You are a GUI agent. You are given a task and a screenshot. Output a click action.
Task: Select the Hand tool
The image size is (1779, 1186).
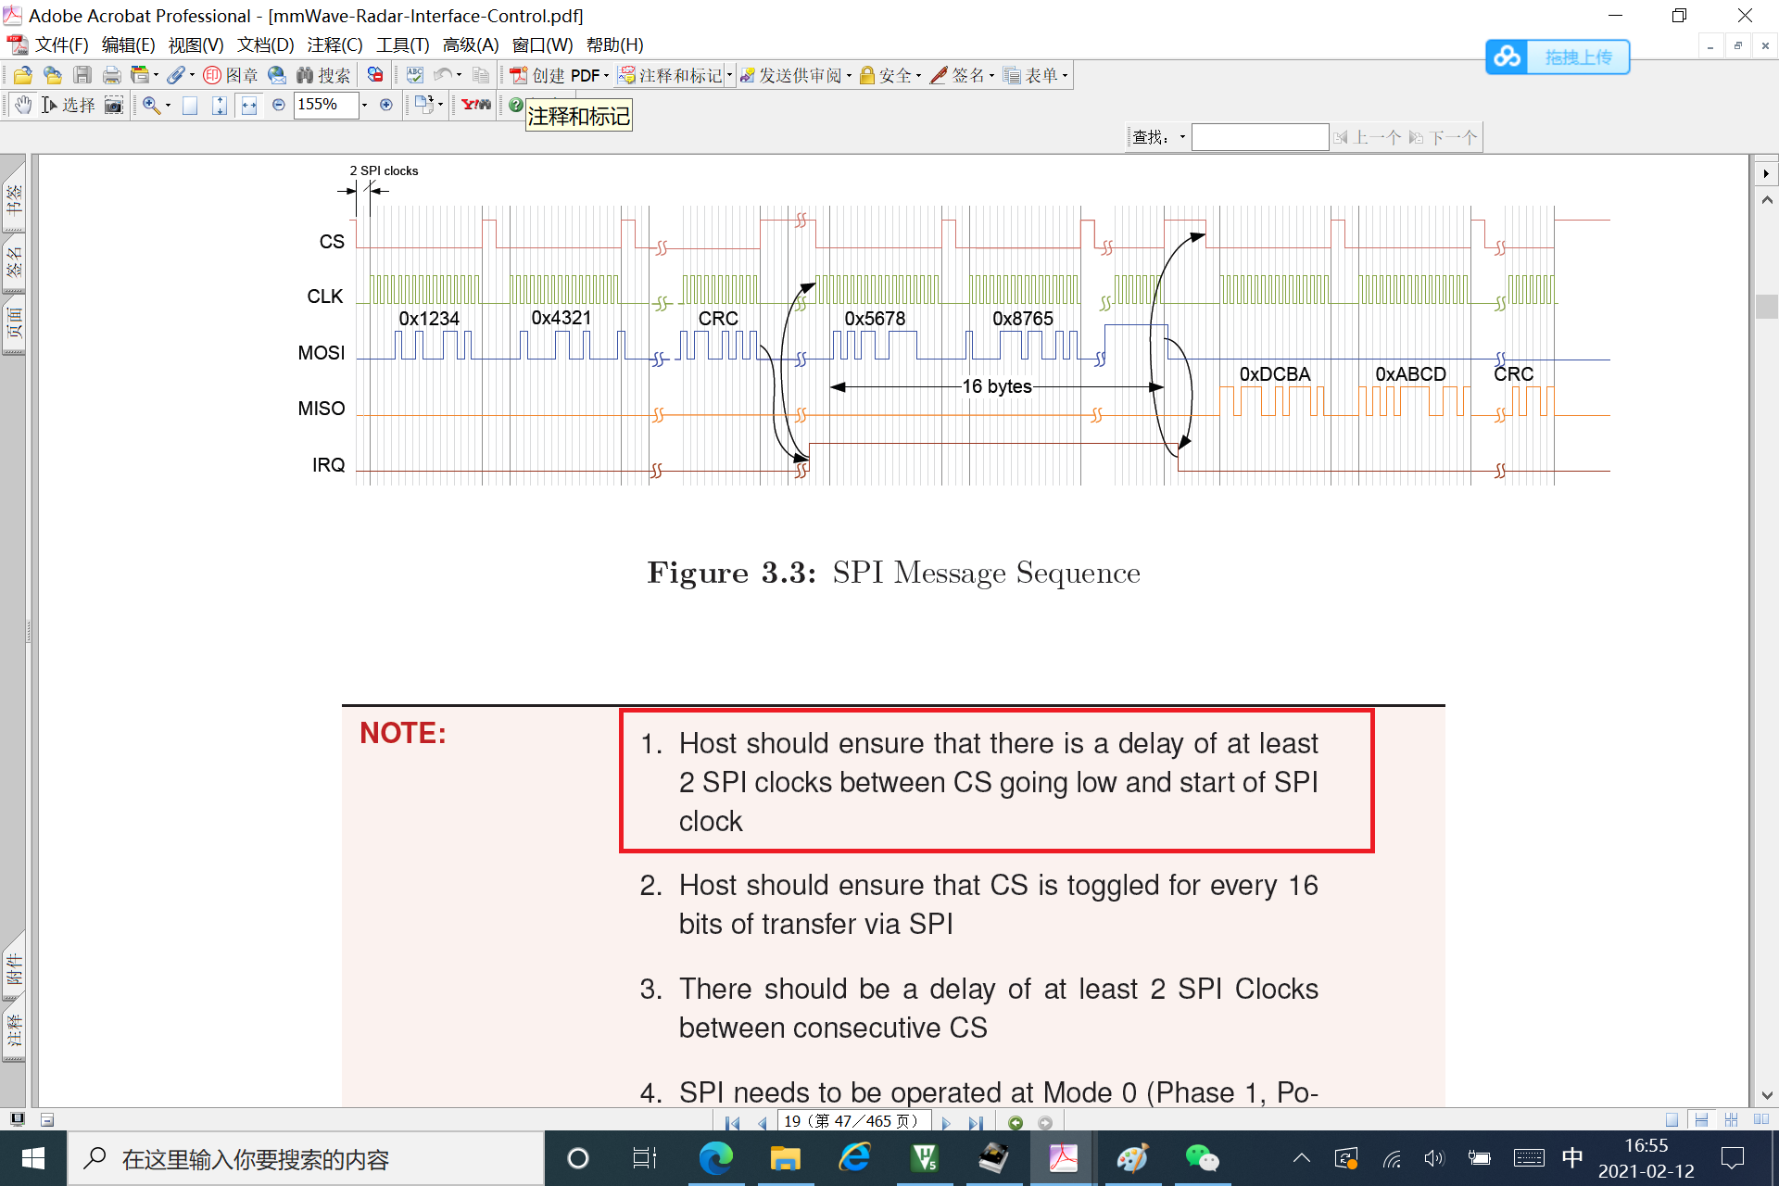click(x=23, y=105)
